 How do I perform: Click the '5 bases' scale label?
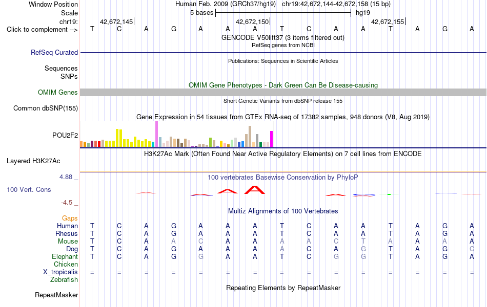point(202,13)
